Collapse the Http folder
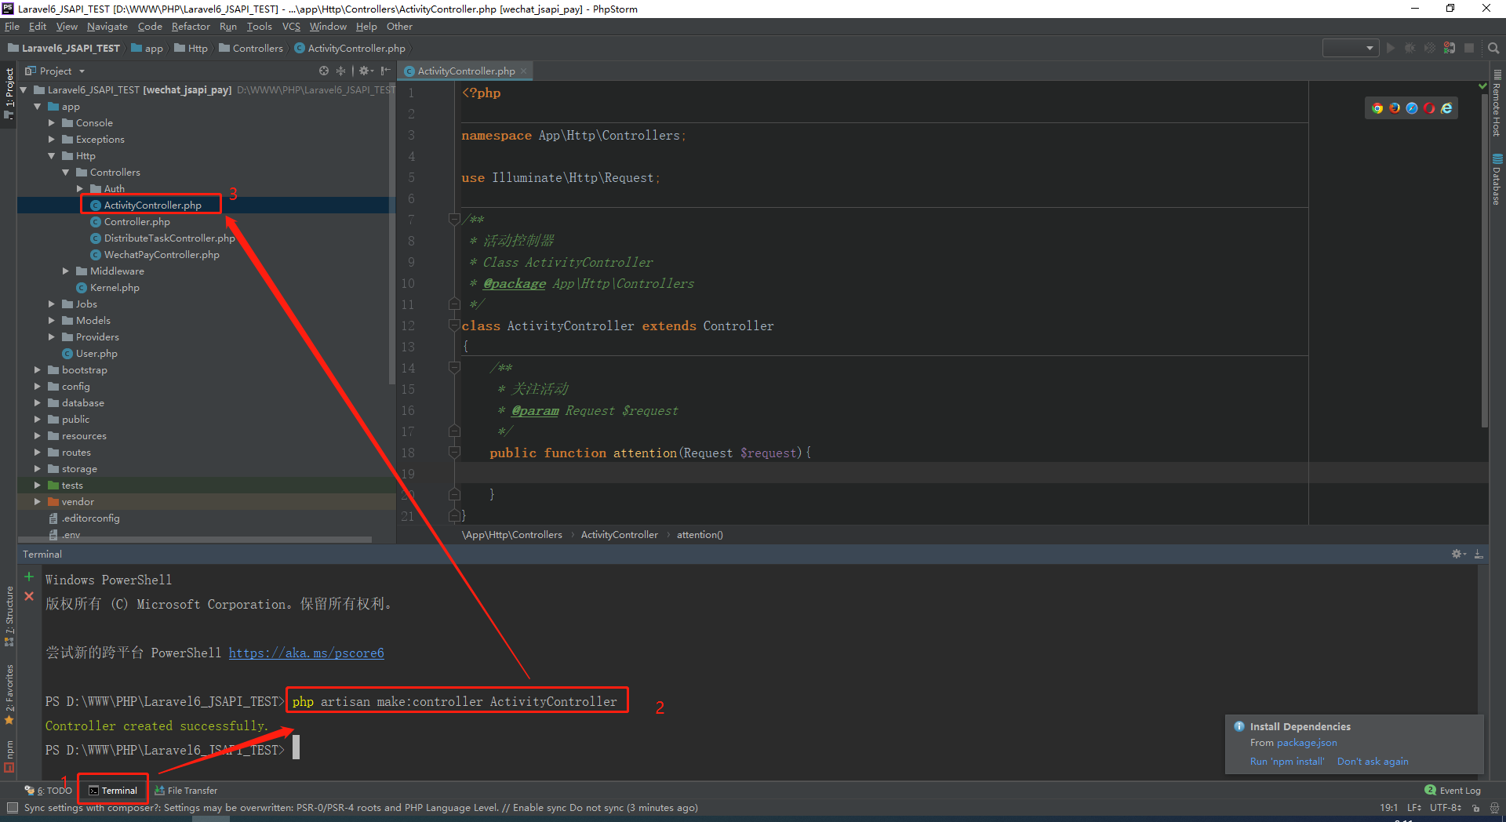This screenshot has height=822, width=1506. click(51, 156)
